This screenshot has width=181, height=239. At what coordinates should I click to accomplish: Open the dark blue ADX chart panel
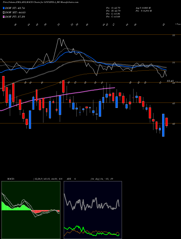pyautogui.click(x=93, y=210)
